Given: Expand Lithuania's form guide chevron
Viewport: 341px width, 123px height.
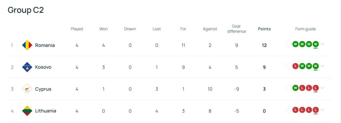Looking at the screenshot, I should tap(322, 110).
